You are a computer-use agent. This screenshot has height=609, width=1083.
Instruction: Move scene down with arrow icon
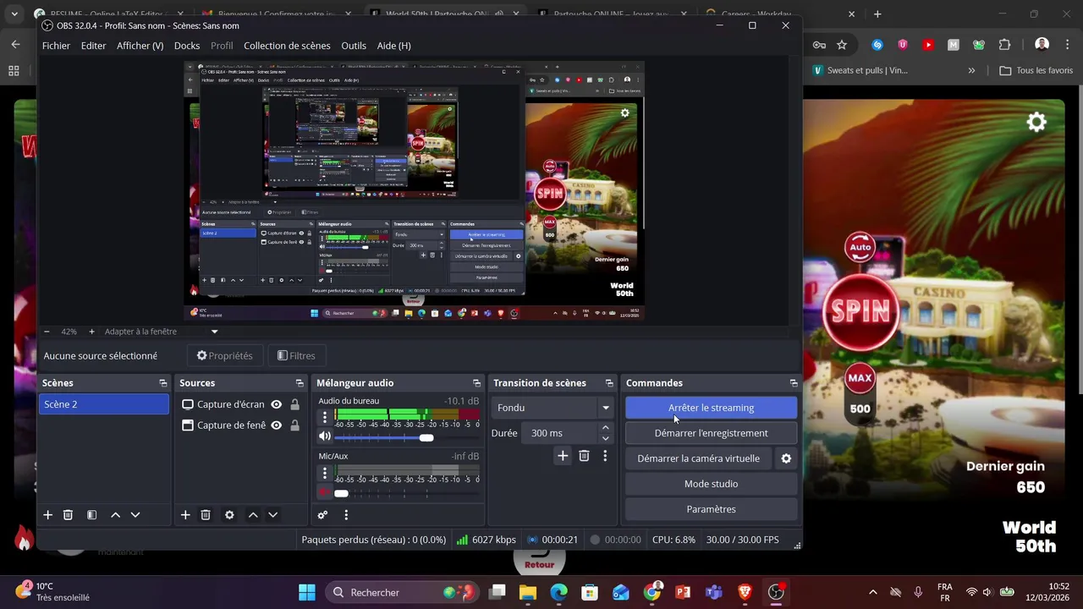click(135, 514)
